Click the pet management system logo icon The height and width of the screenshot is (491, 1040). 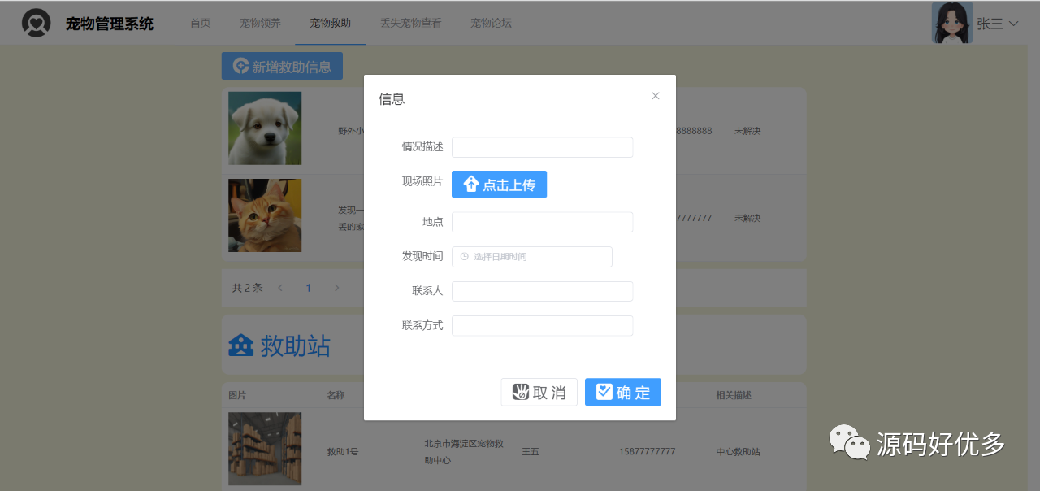[36, 23]
